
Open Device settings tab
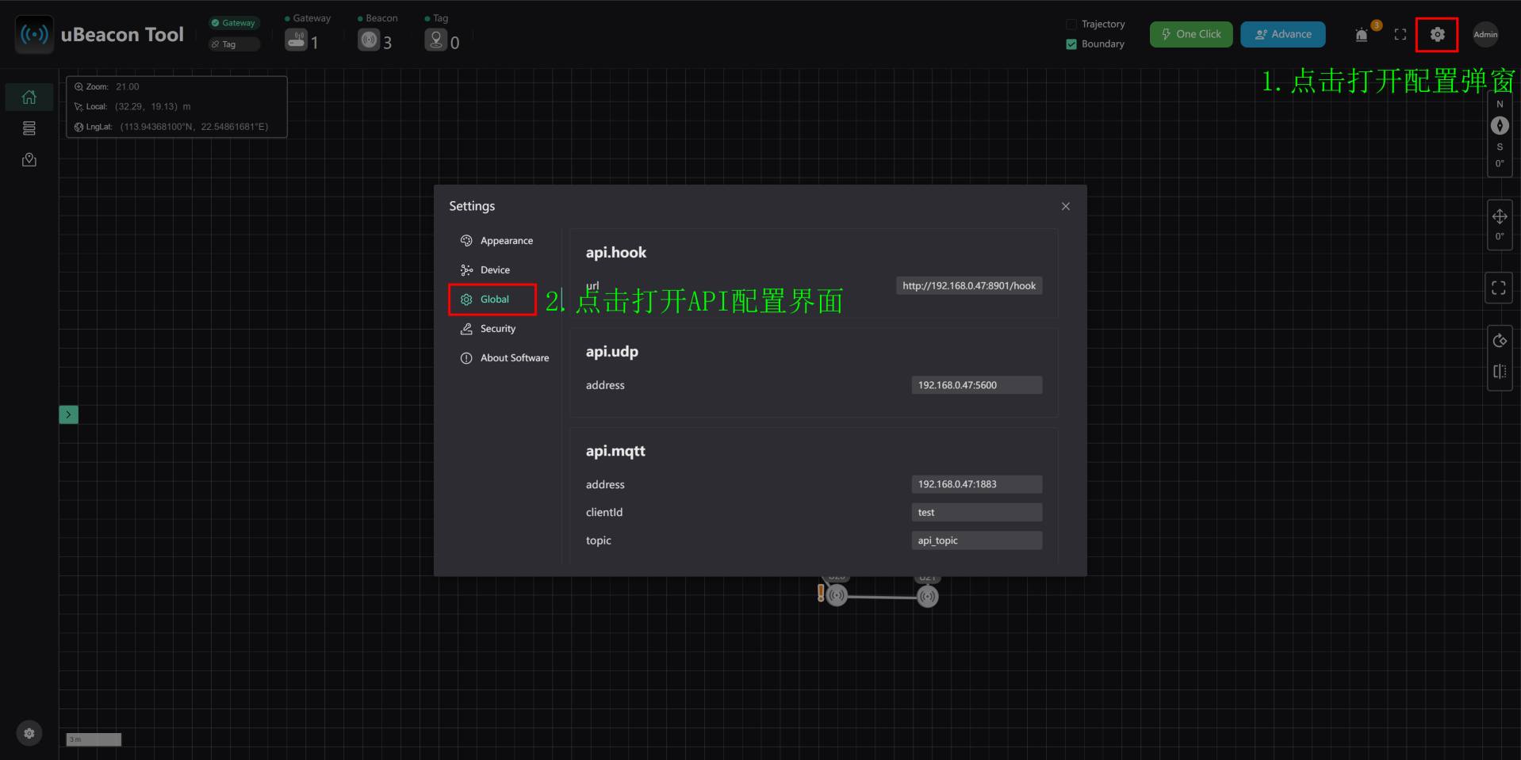pyautogui.click(x=485, y=270)
